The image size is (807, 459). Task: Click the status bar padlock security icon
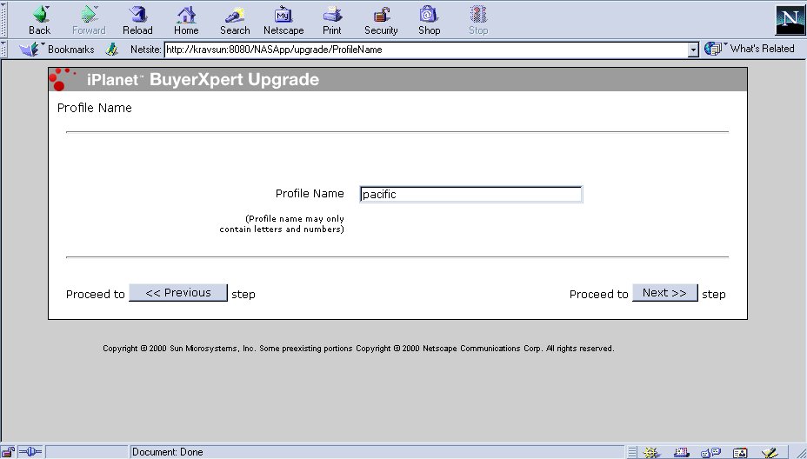(8, 452)
